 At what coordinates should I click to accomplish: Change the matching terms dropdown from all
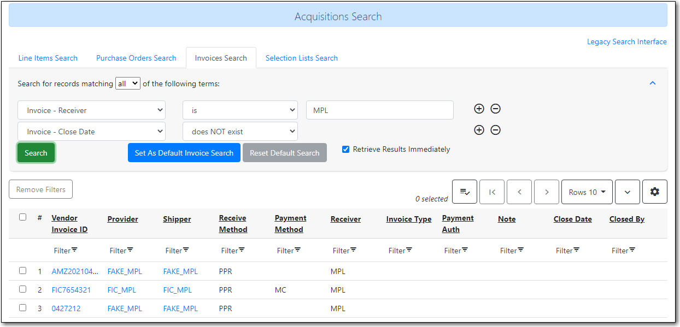[127, 83]
